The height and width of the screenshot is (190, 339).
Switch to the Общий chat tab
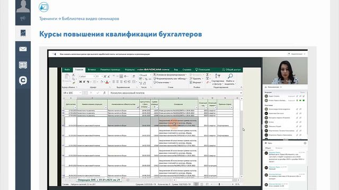pos(268,148)
